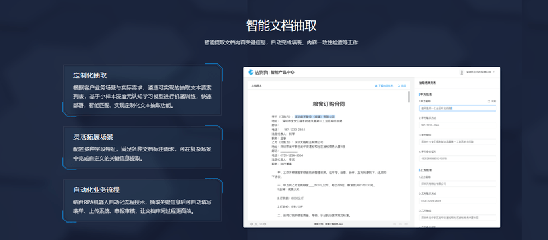Click the 甲方身份证号 input field
Image resolution: width=548 pixels, height=240 pixels.
pos(457,159)
